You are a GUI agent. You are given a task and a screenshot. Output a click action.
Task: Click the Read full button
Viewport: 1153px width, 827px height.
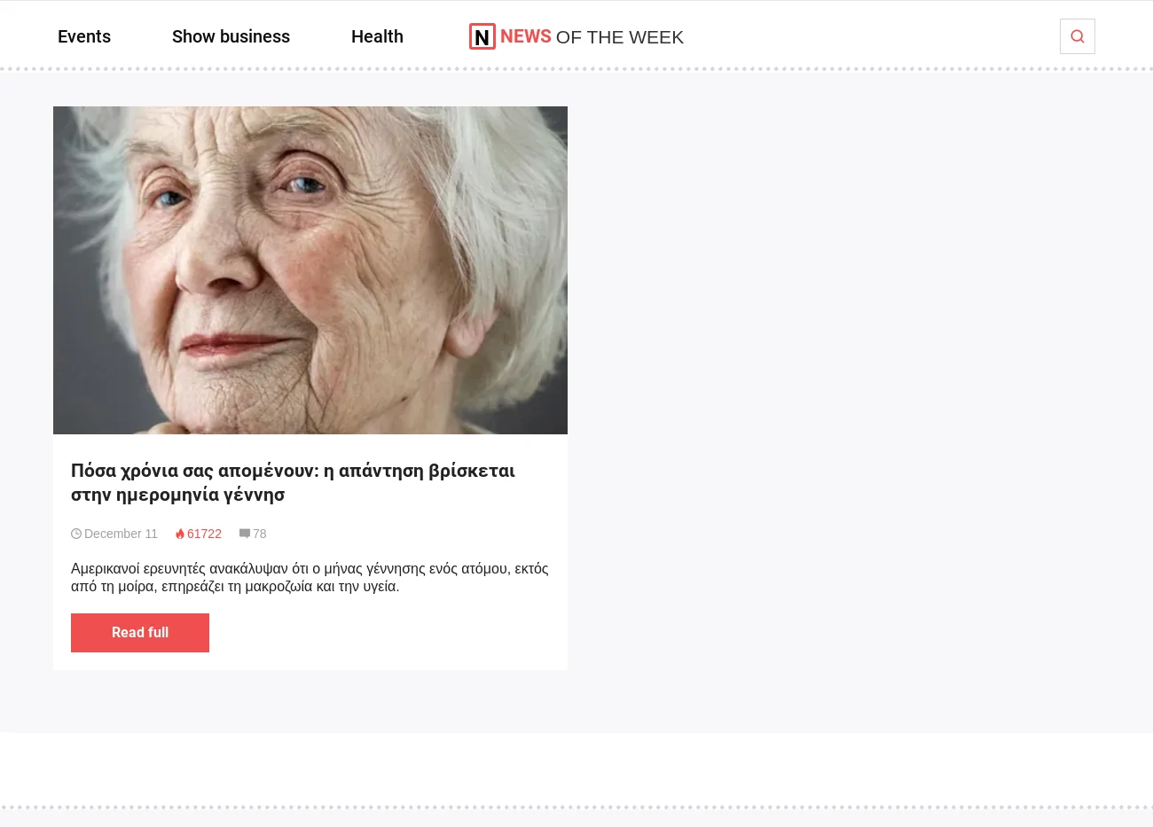[x=140, y=633]
